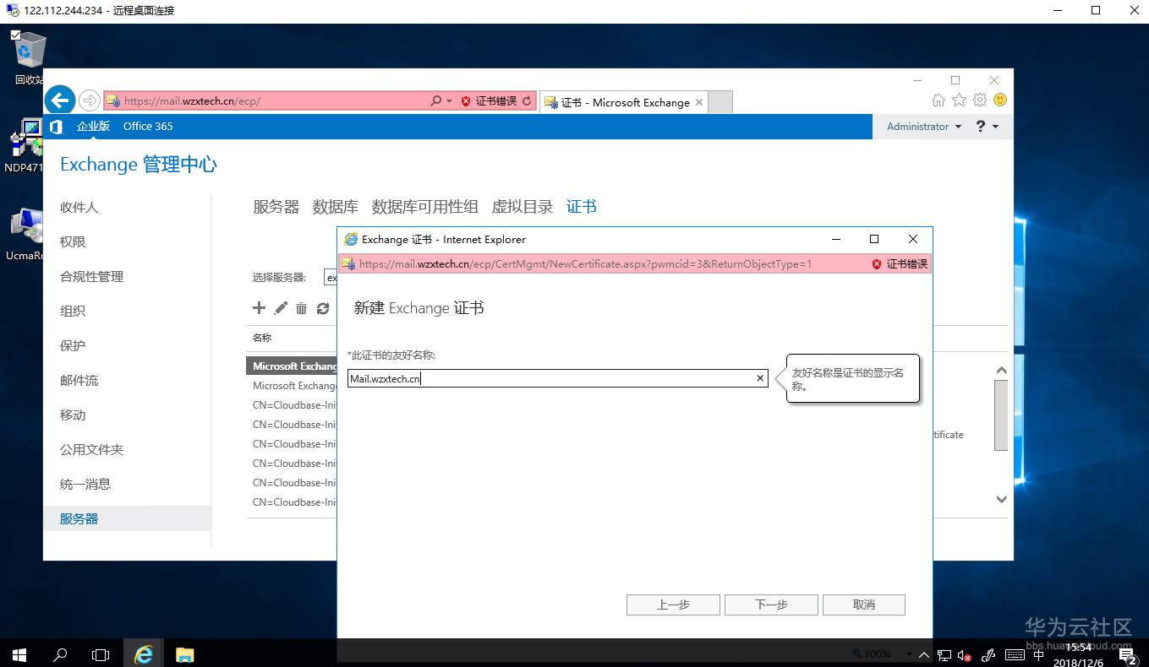The image size is (1149, 667).
Task: Expand hidden icons in the system tray
Action: click(x=923, y=653)
